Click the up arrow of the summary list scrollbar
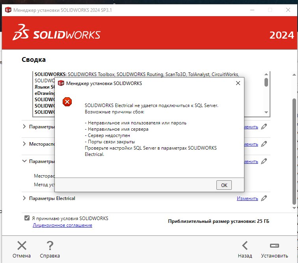The width and height of the screenshot is (298, 263). [266, 73]
